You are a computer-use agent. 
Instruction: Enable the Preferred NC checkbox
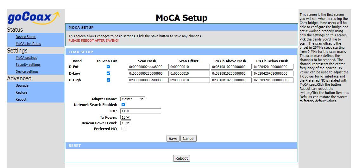[123, 129]
